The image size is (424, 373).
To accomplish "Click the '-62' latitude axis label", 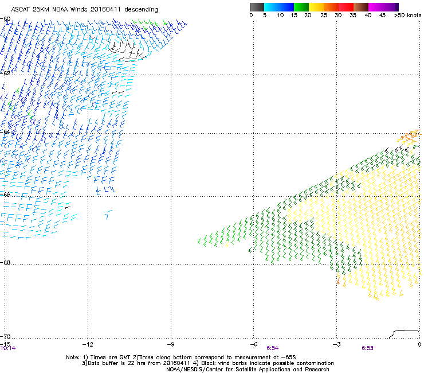I will pyautogui.click(x=5, y=73).
